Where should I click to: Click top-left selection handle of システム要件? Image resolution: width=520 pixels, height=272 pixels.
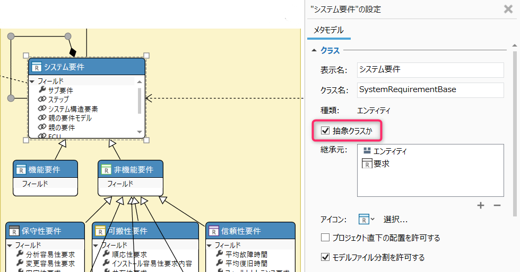coord(26,55)
